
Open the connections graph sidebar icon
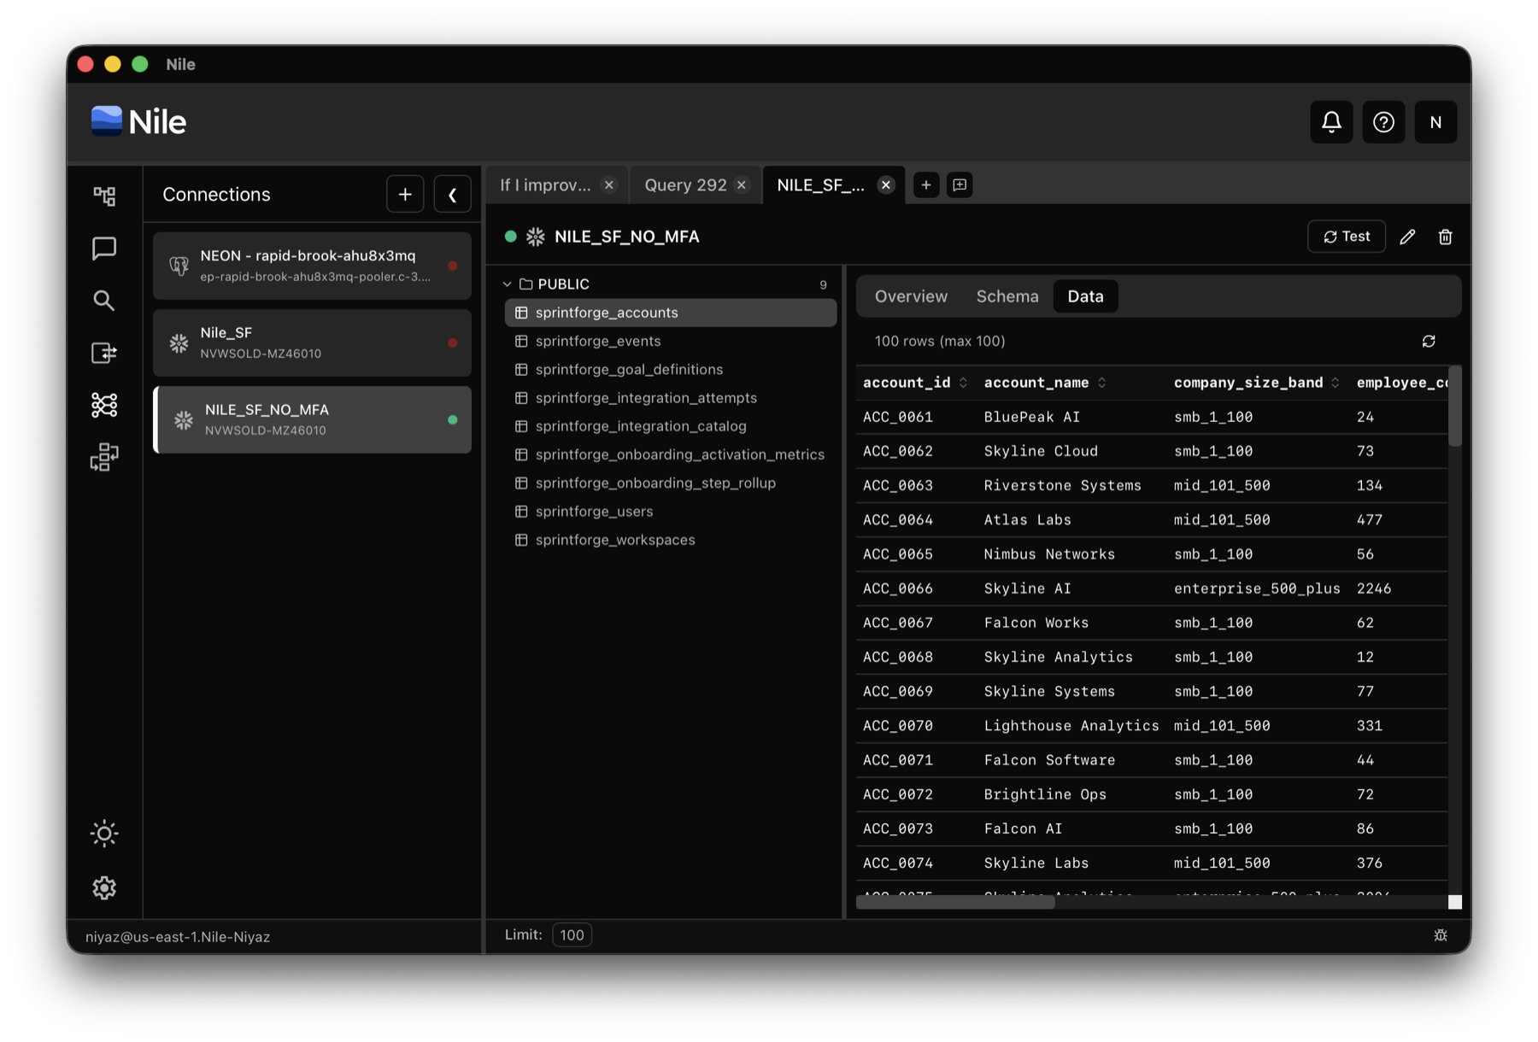(x=104, y=405)
